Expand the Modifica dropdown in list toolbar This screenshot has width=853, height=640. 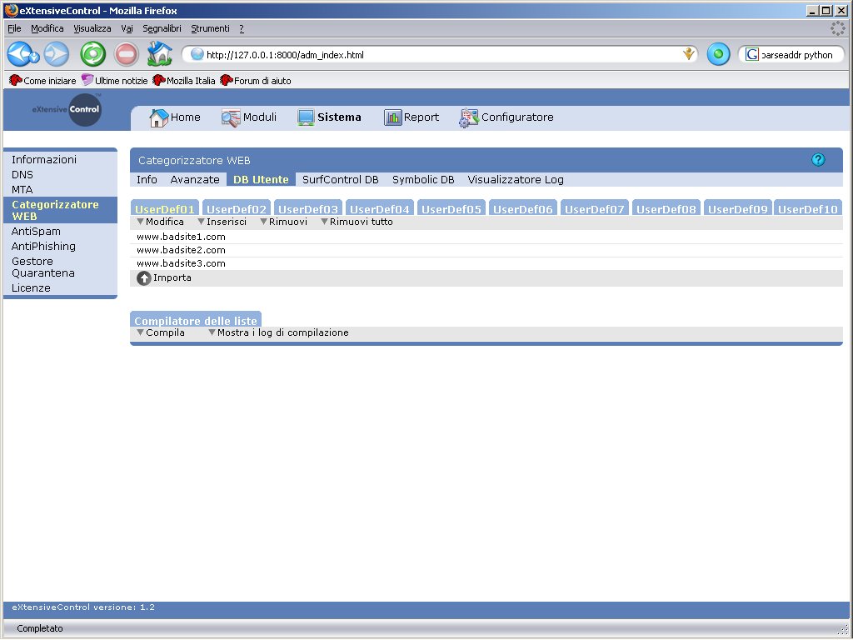[160, 222]
